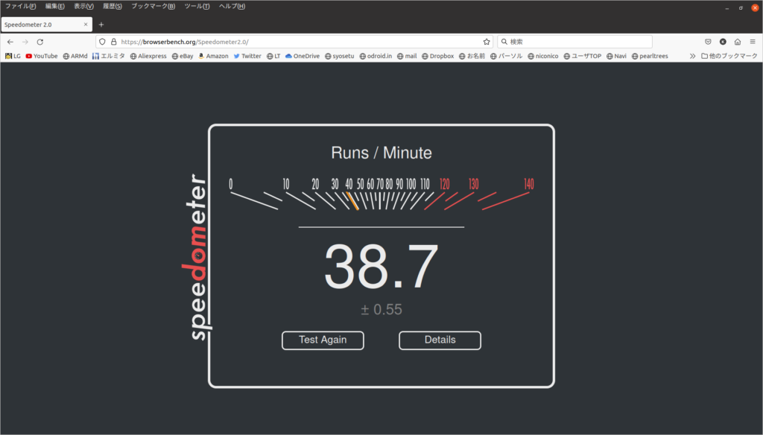This screenshot has height=435, width=763.
Task: Open the OneDrive bookmark
Action: pyautogui.click(x=303, y=56)
